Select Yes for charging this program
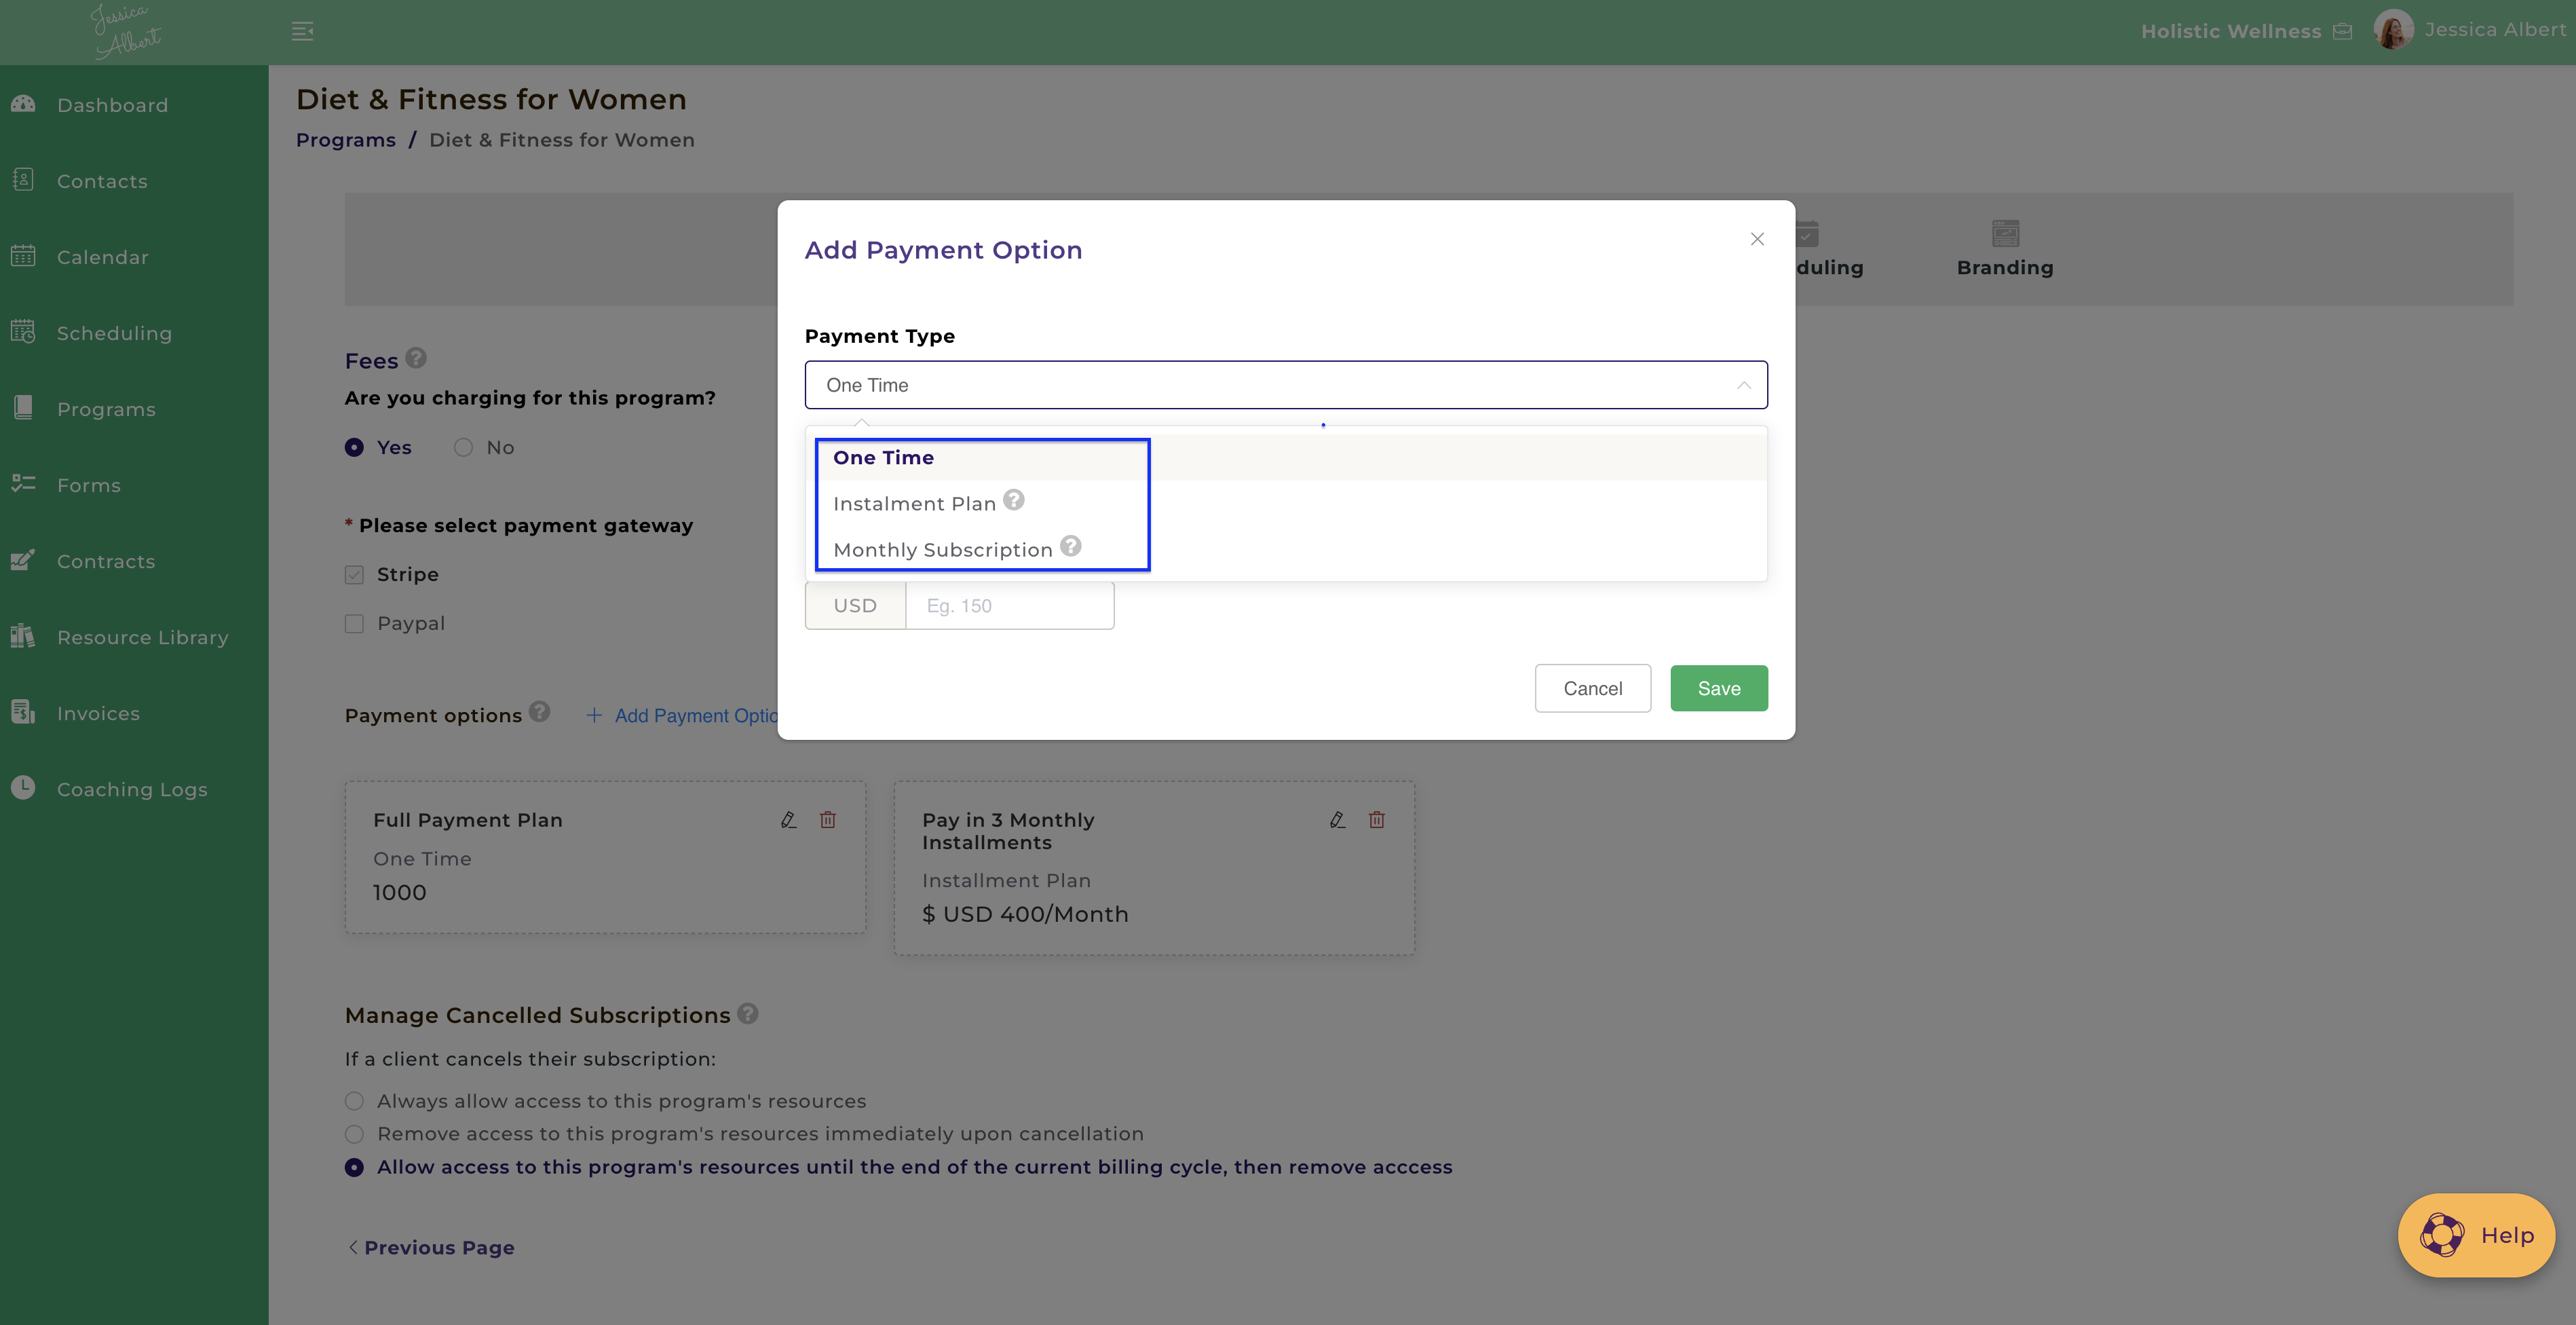 [x=354, y=447]
